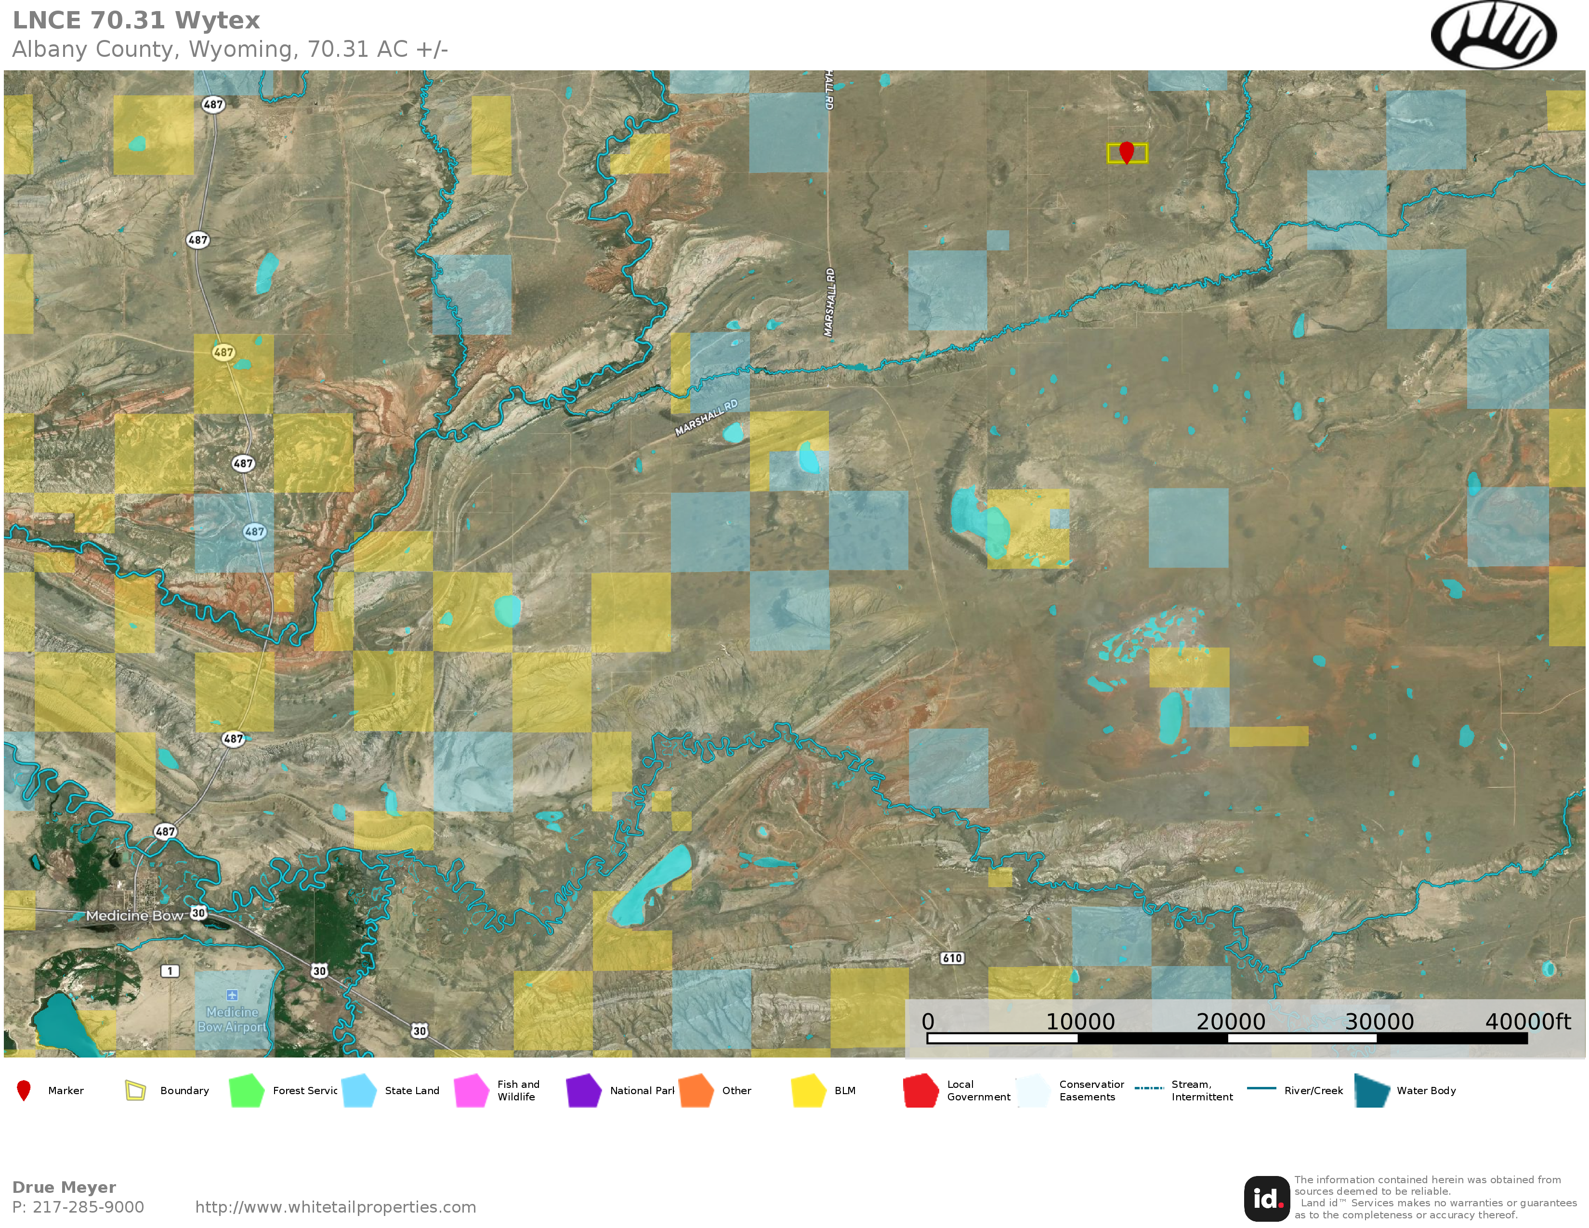
Task: Click the green Forest Service legend swatch
Action: (x=246, y=1090)
